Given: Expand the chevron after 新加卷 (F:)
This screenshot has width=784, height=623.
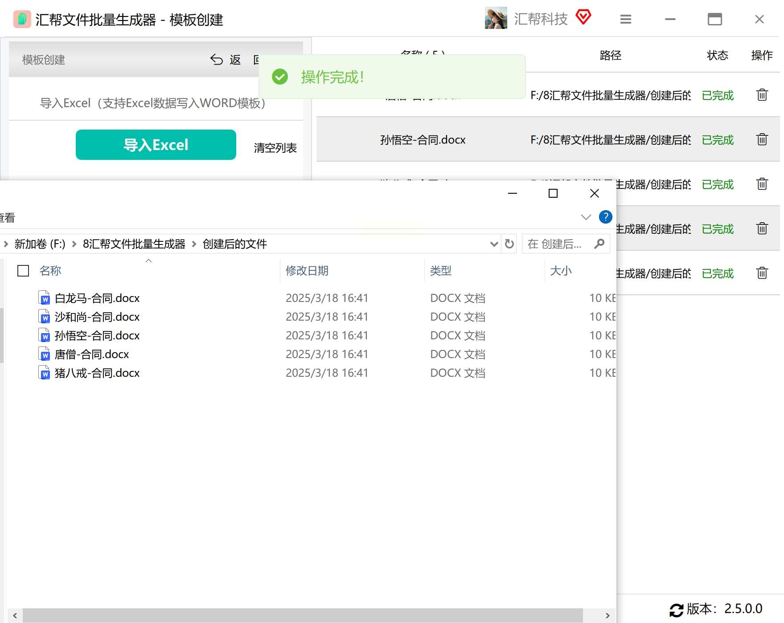Looking at the screenshot, I should click(x=74, y=244).
